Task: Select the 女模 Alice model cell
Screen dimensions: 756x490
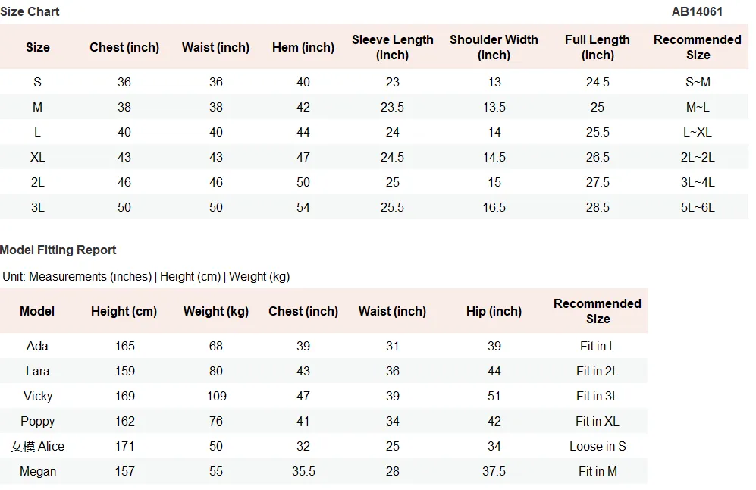Action: click(x=38, y=447)
